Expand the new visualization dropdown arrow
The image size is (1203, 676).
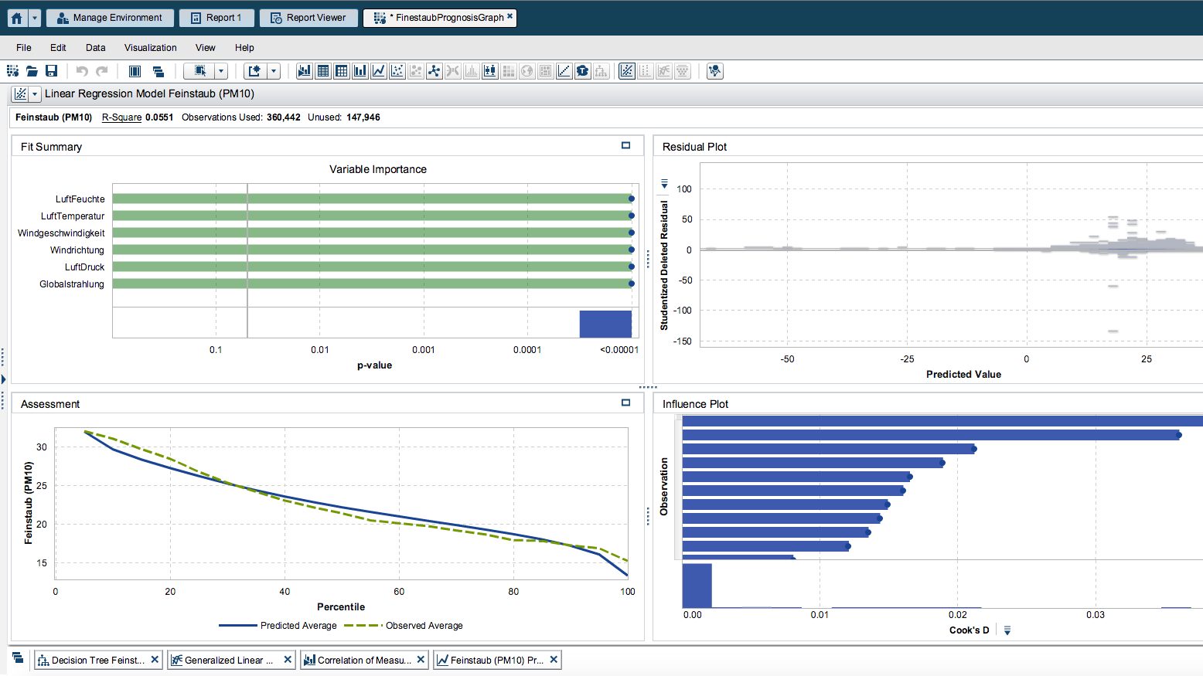(x=274, y=71)
